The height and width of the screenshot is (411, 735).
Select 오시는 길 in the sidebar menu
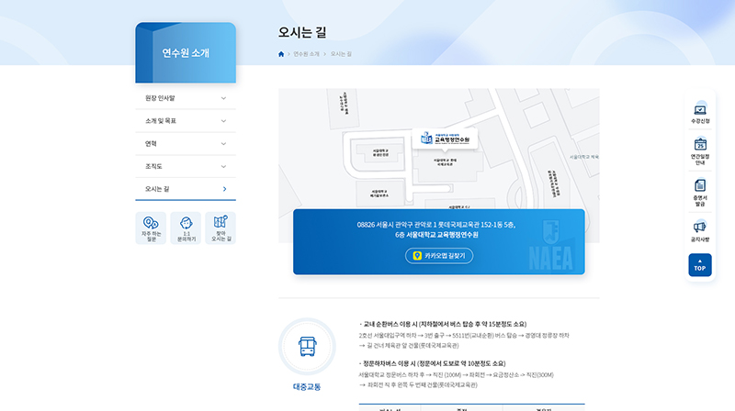[x=186, y=189]
